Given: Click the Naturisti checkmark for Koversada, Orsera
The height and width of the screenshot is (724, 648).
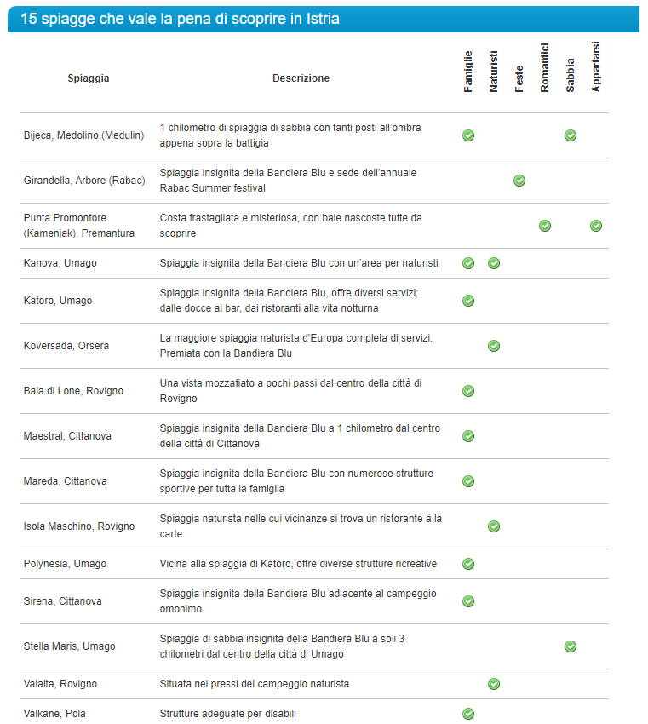Looking at the screenshot, I should [494, 346].
